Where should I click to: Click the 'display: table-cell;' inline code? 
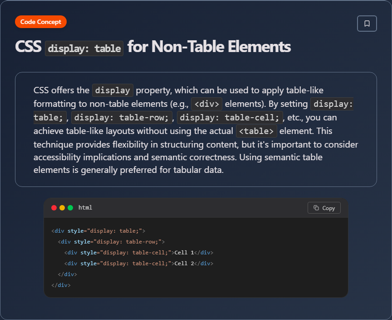pyautogui.click(x=230, y=118)
